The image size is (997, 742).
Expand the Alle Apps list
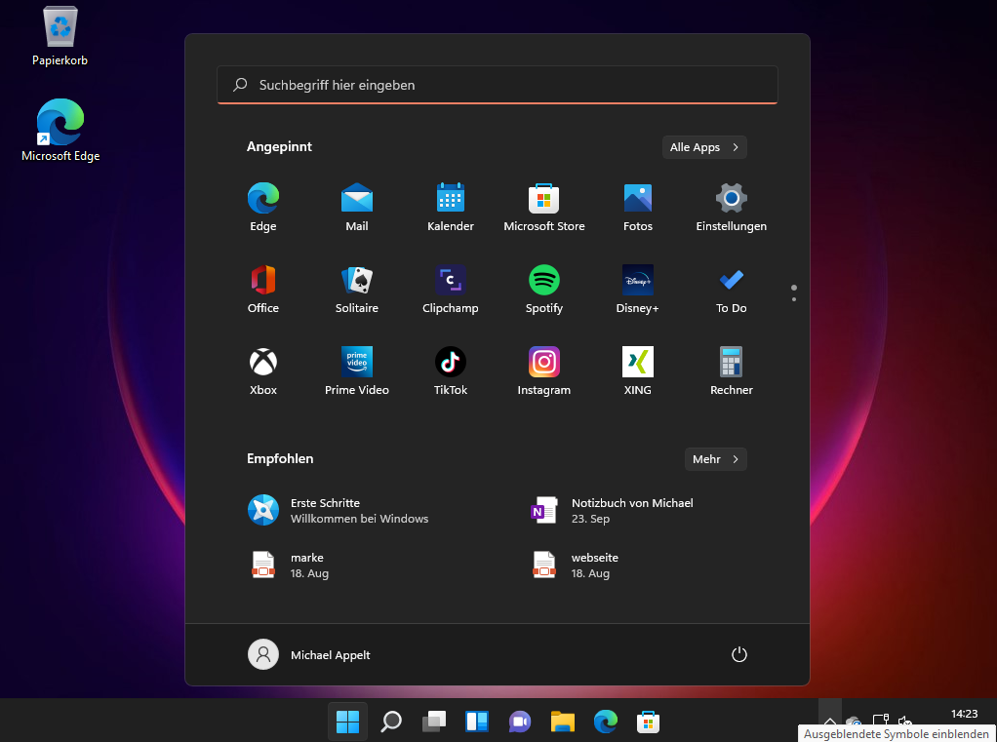click(x=703, y=147)
